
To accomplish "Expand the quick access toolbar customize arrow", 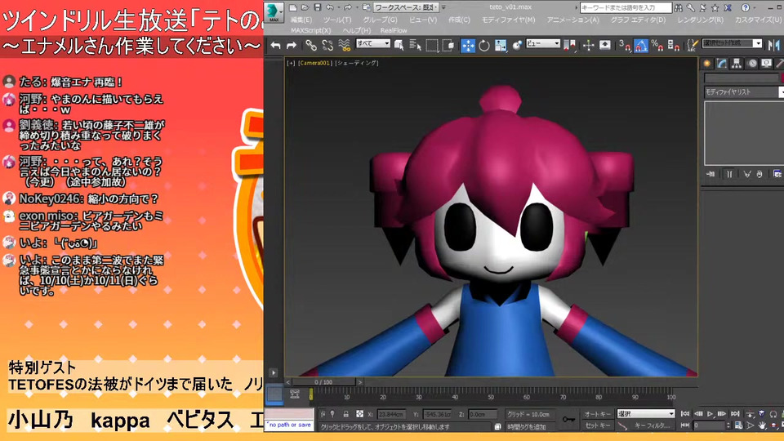I will (443, 7).
